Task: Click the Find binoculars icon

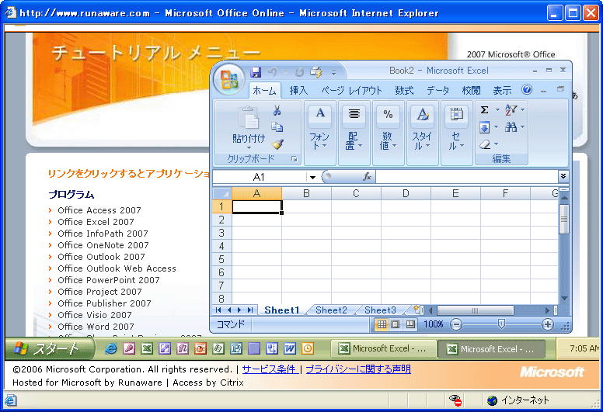Action: tap(511, 127)
